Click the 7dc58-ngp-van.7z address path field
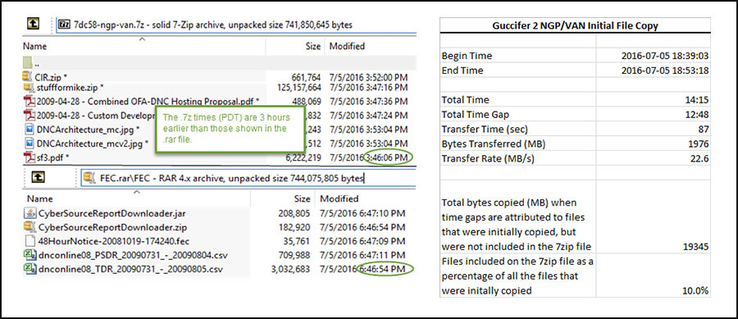This screenshot has height=319, width=738. click(236, 25)
